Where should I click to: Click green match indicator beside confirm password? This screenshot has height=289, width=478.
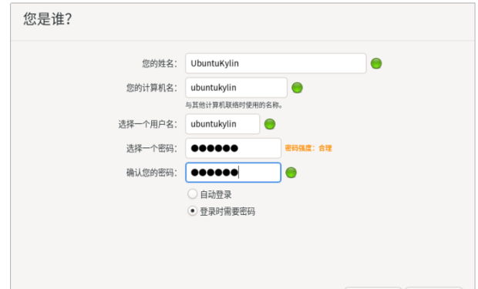[x=291, y=173]
